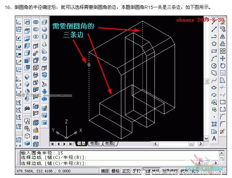Click horizontal scrollbar right arrow of viewport
This screenshot has width=232, height=178.
tap(201, 144)
